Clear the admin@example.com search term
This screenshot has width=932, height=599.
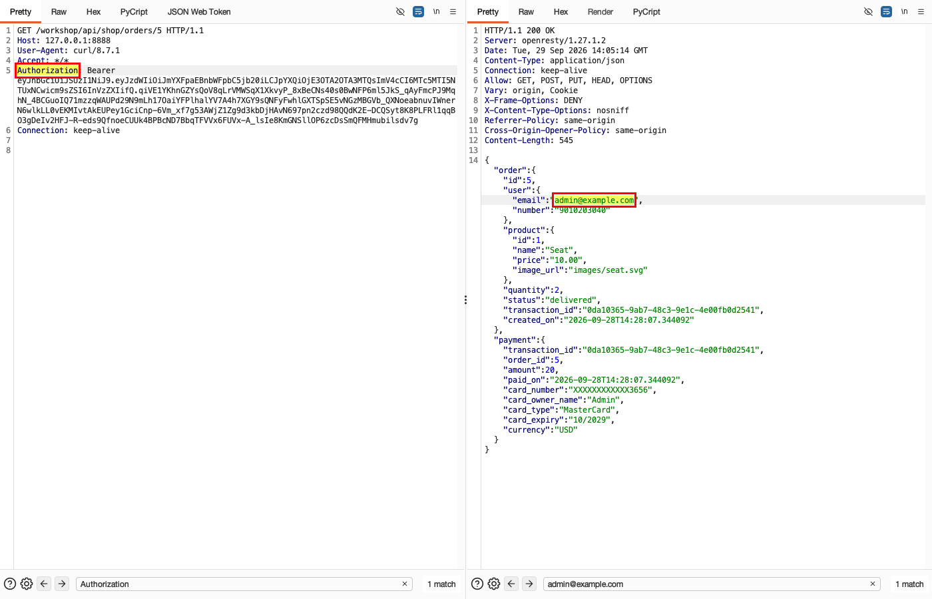click(873, 584)
